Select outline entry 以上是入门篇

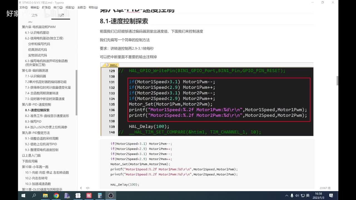click(31, 156)
